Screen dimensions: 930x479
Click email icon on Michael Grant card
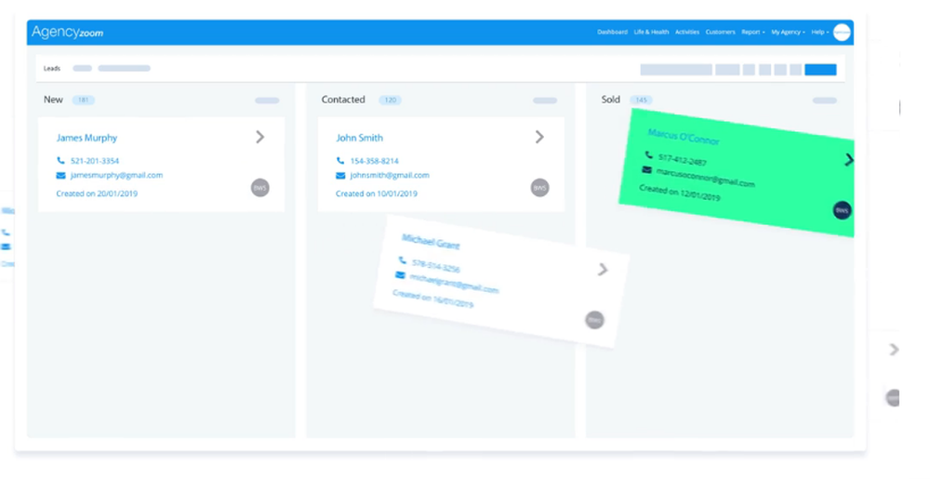pyautogui.click(x=400, y=275)
